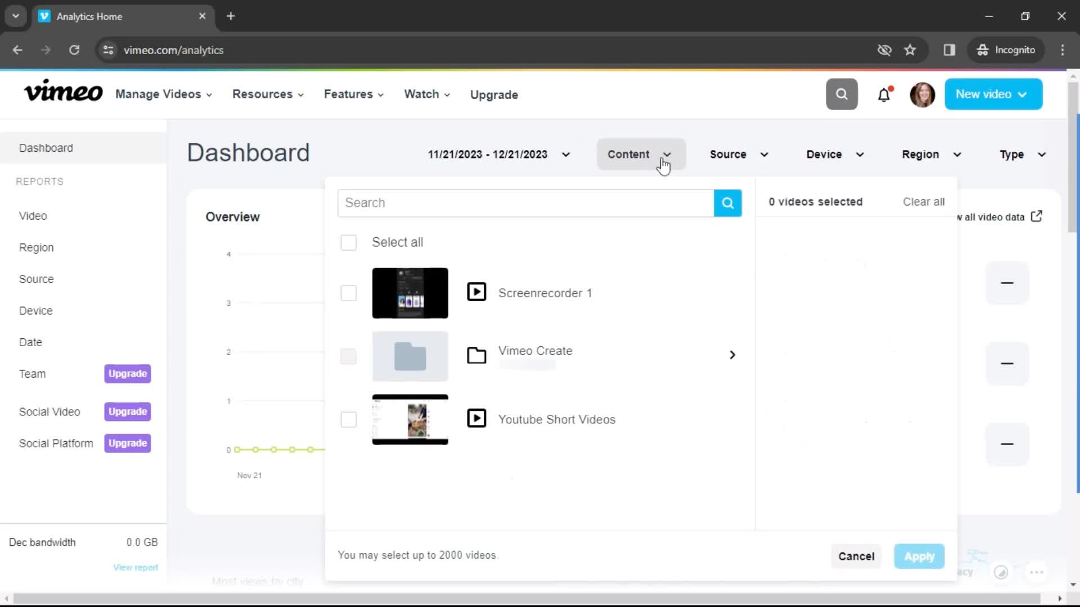Click the date range 11/21/2023 - 12/21/2023 dropdown
The height and width of the screenshot is (607, 1080).
497,154
